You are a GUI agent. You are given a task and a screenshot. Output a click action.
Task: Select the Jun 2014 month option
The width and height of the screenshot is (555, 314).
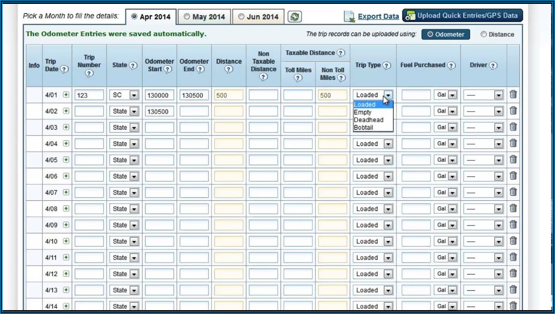point(241,17)
